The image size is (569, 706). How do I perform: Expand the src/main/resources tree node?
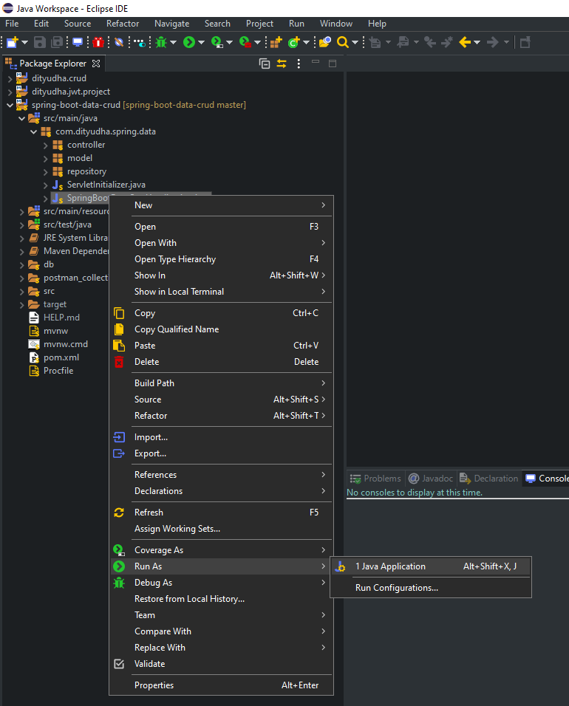[x=22, y=210]
